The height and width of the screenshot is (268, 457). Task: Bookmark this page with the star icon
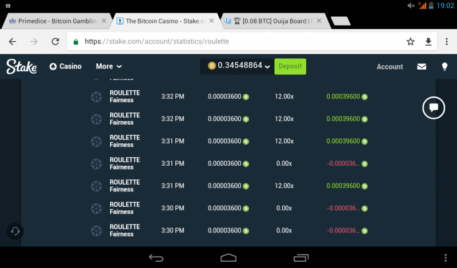[410, 42]
